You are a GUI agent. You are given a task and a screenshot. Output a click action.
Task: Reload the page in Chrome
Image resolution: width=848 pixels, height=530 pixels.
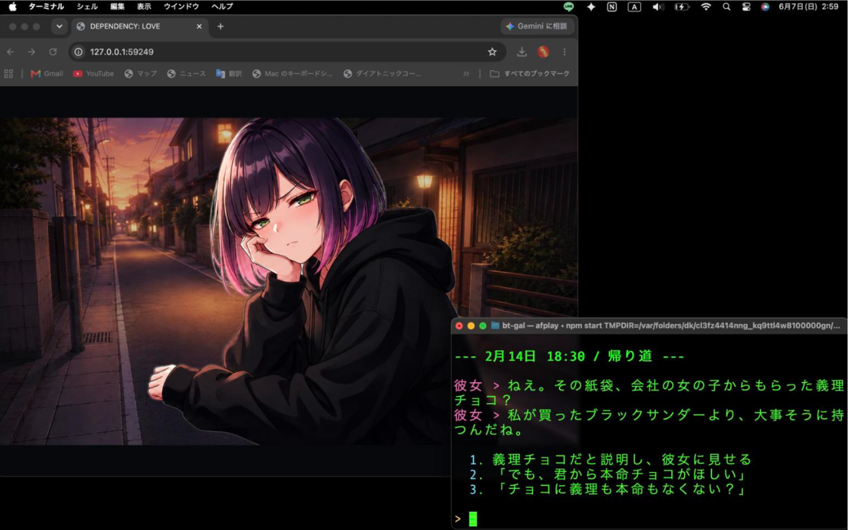[x=53, y=52]
